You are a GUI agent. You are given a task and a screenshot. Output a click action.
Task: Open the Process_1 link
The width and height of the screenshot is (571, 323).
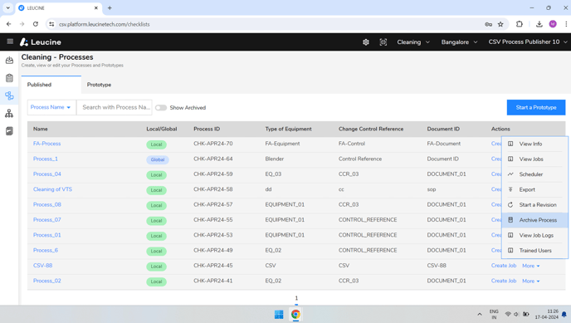pyautogui.click(x=46, y=159)
